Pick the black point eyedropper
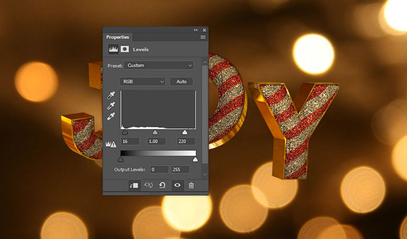Viewport: 407px width, 239px height. pos(111,95)
